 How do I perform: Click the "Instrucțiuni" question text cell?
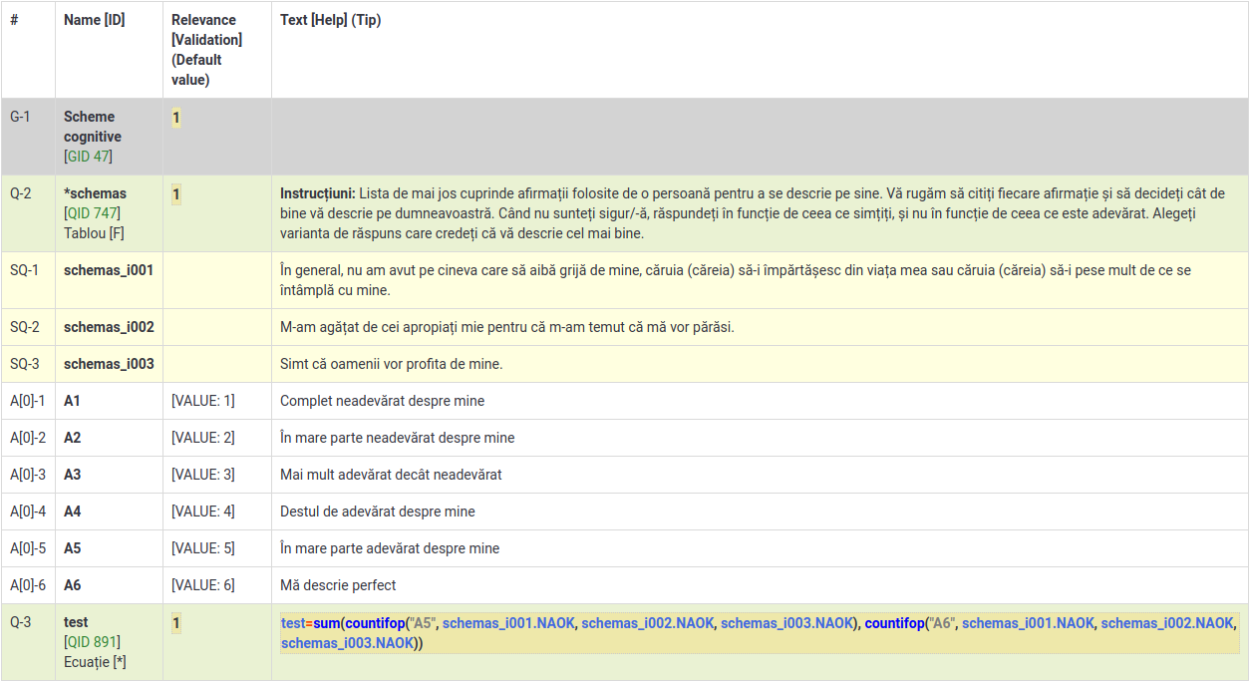[x=758, y=213]
